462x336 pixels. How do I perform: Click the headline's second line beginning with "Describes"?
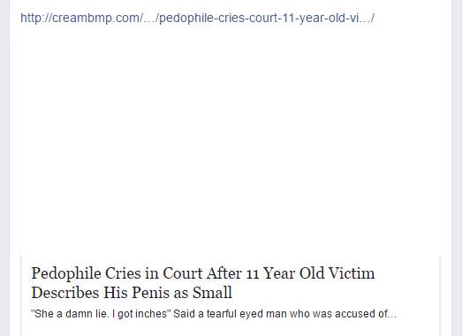click(132, 293)
